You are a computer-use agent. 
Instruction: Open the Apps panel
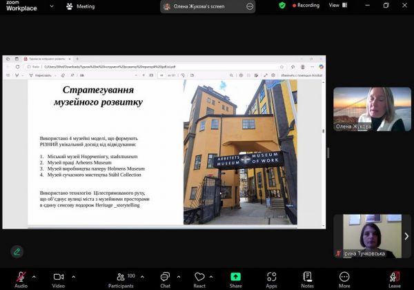[x=271, y=277]
